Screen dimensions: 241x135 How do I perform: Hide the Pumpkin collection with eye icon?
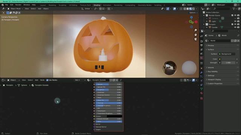235,24
